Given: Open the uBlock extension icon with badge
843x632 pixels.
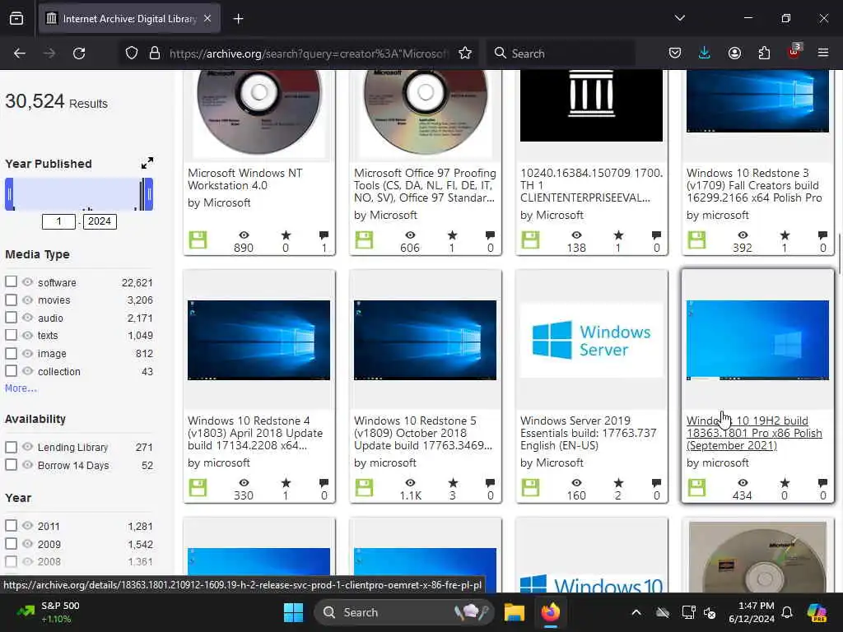Looking at the screenshot, I should tap(794, 52).
